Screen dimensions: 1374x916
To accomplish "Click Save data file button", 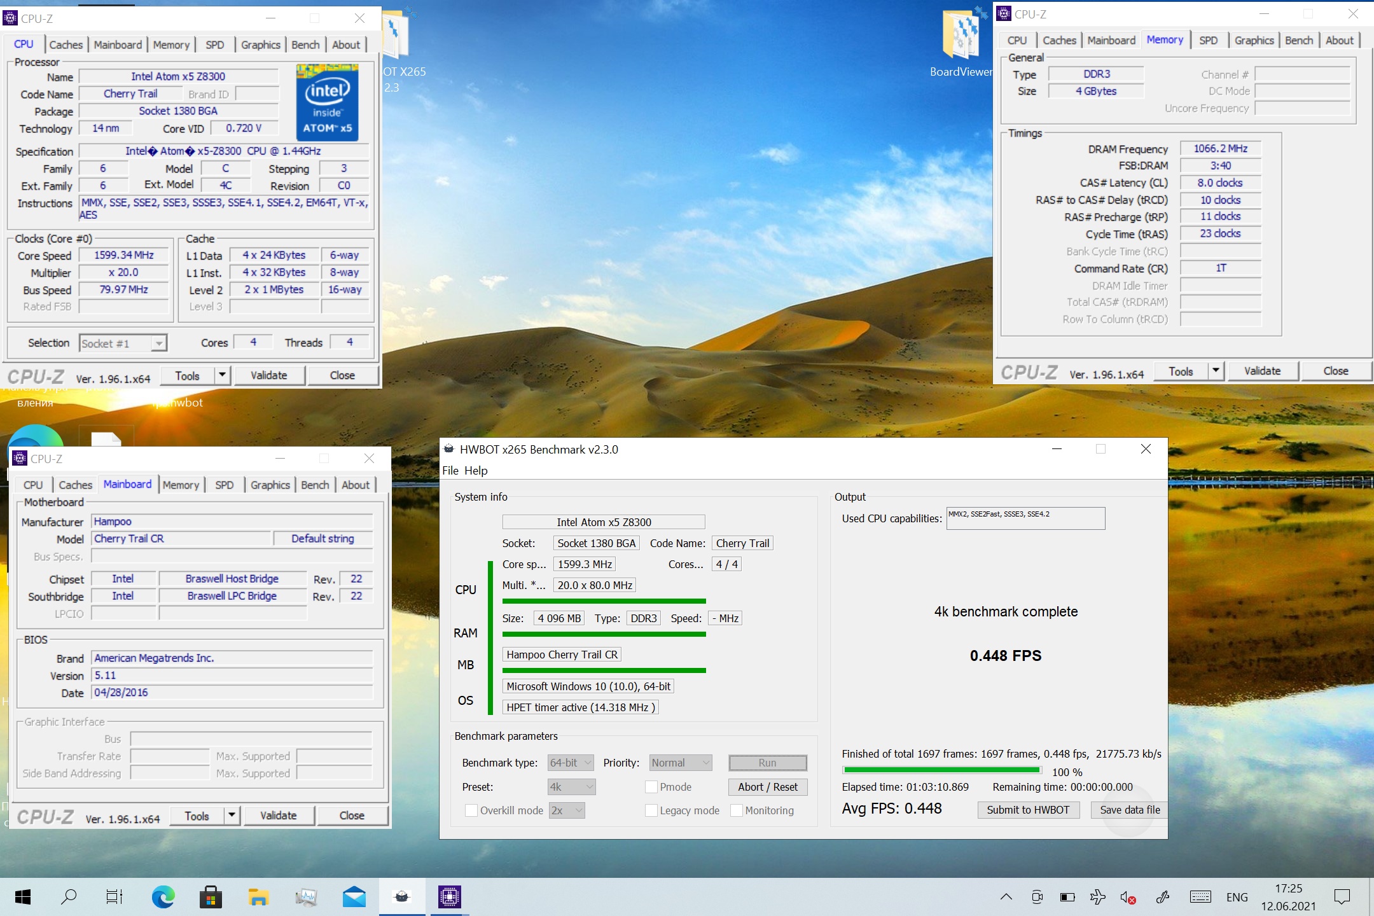I will point(1130,810).
